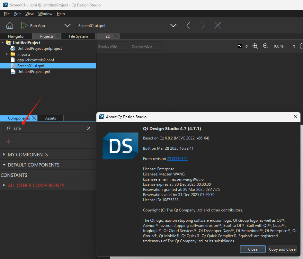This screenshot has height=259, width=303.
Task: Collapse the DEFAULT COMPONENTS section
Action: tap(4, 165)
